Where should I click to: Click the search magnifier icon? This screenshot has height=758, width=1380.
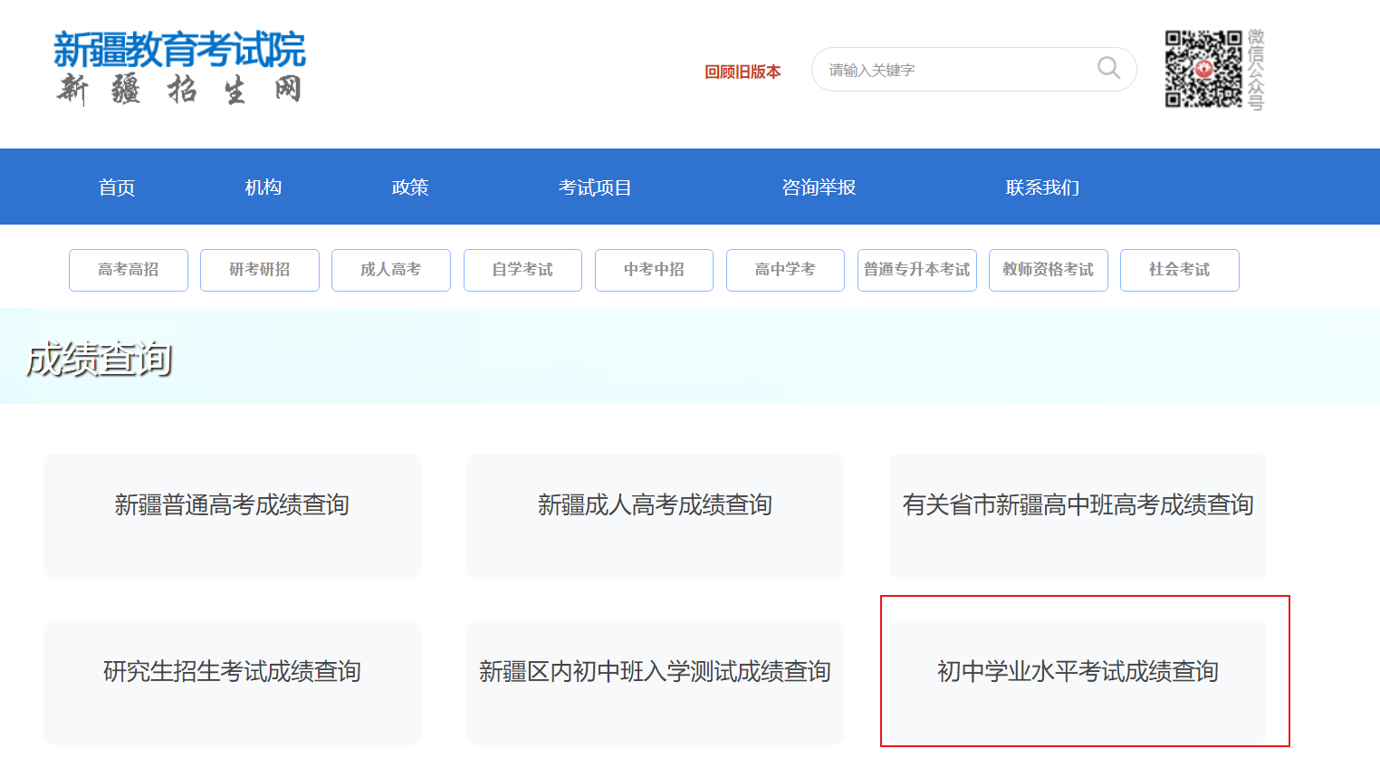pos(1108,69)
